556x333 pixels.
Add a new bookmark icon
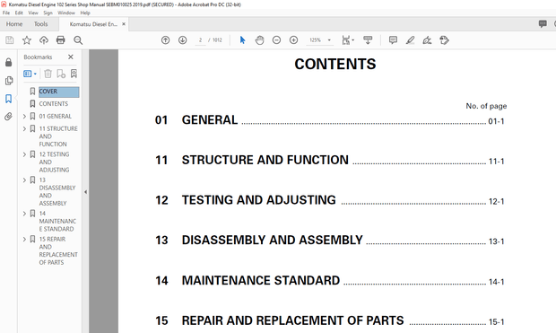point(61,74)
